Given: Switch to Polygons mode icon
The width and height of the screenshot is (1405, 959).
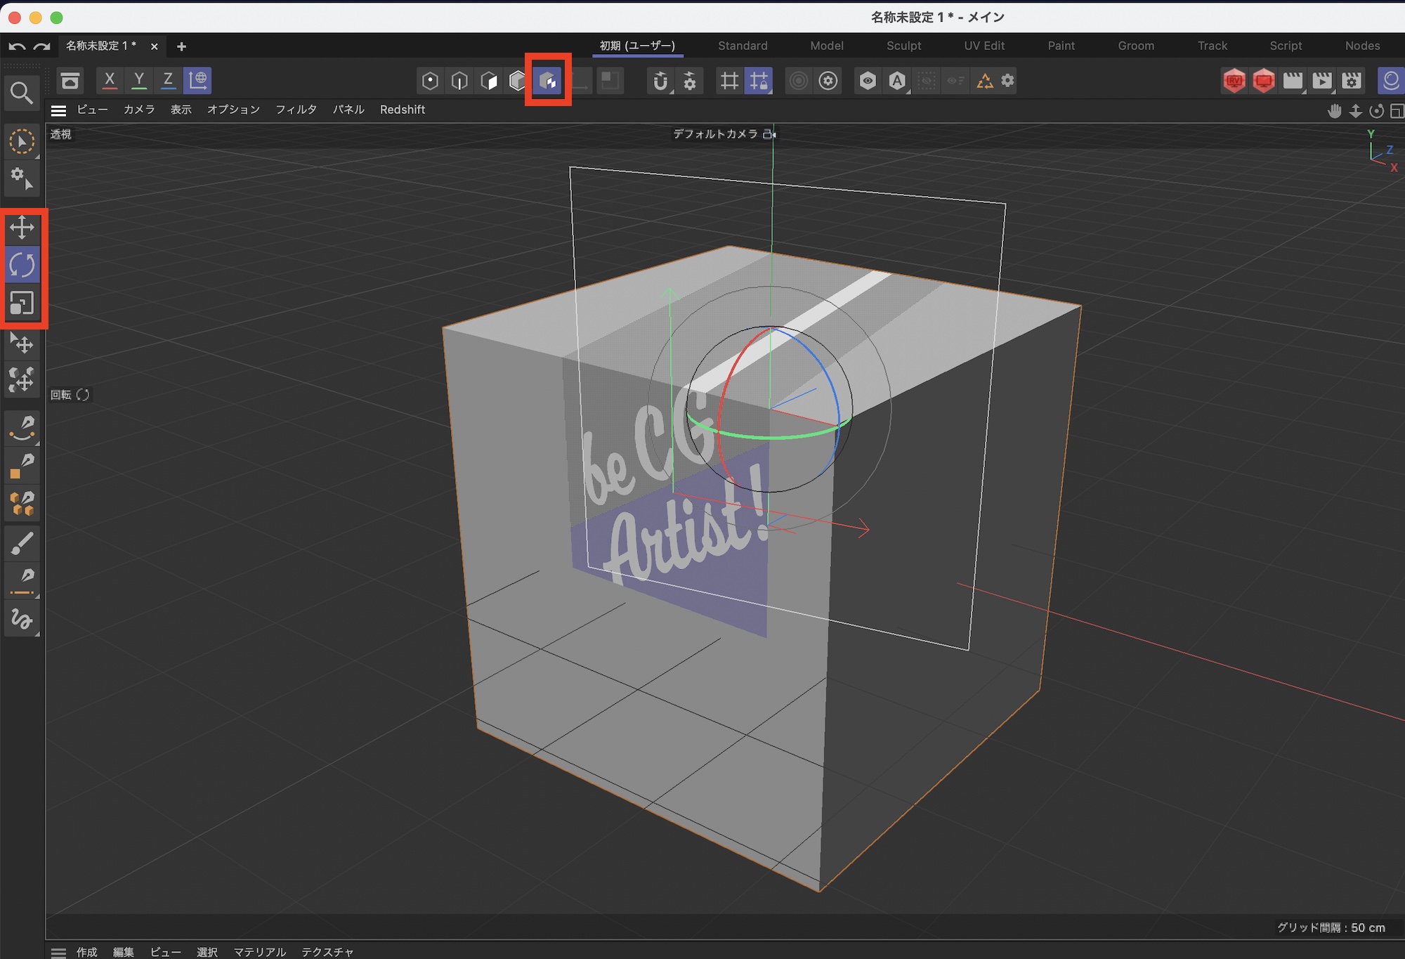Looking at the screenshot, I should (489, 81).
